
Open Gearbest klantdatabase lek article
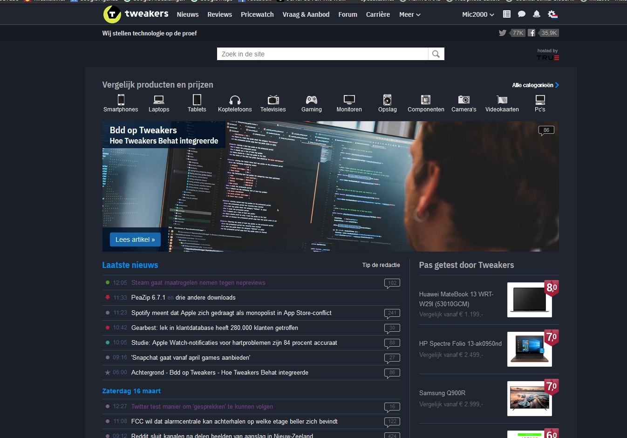point(215,328)
